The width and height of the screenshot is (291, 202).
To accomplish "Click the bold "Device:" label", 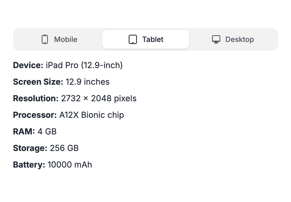I will 28,65.
